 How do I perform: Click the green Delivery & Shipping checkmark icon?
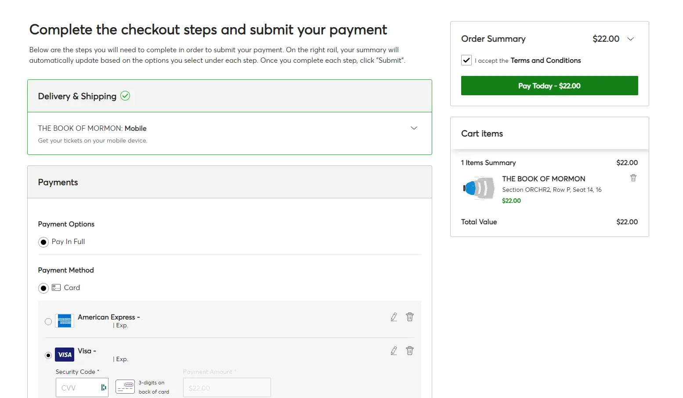coord(125,96)
